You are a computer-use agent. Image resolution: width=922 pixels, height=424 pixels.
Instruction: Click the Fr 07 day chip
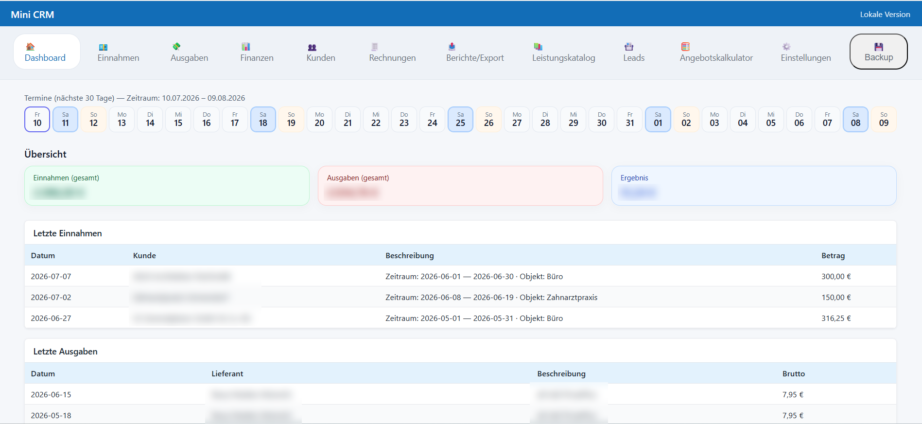point(827,119)
